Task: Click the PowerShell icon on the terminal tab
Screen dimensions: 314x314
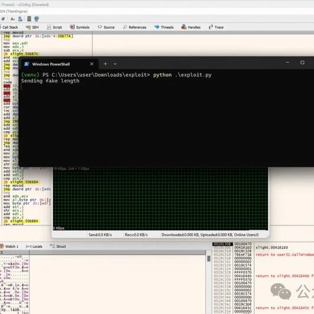Action: point(27,64)
